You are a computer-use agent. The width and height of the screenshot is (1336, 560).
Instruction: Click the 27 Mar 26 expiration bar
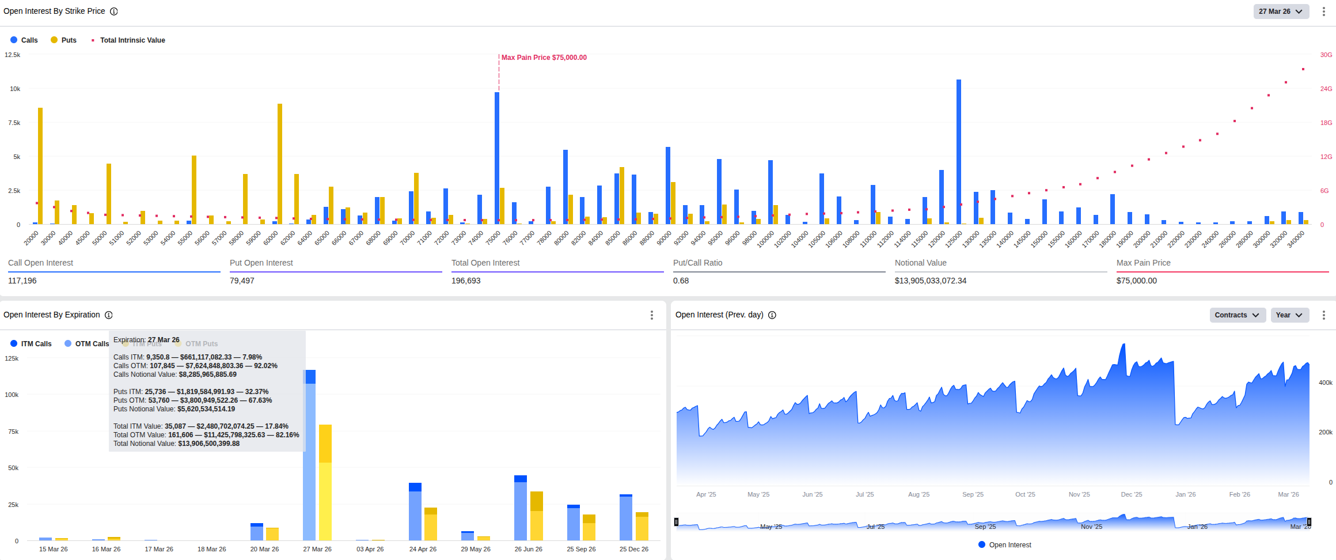pyautogui.click(x=309, y=461)
